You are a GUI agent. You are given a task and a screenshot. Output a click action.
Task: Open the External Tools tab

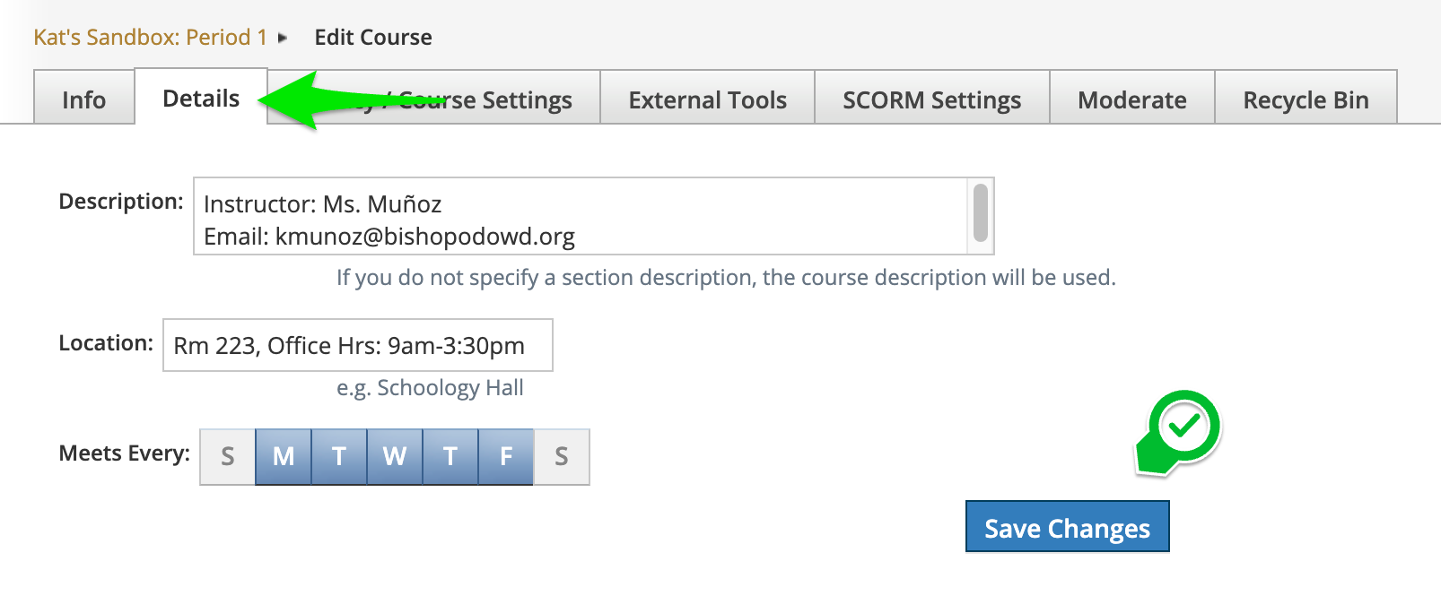click(707, 99)
